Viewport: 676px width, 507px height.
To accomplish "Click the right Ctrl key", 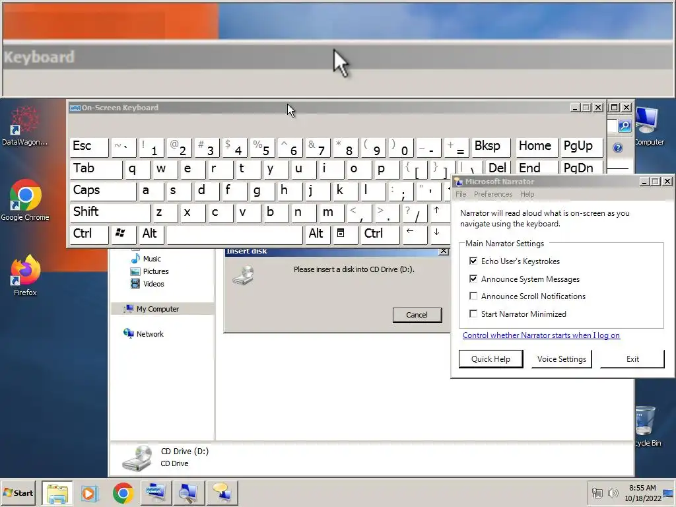I will click(380, 234).
